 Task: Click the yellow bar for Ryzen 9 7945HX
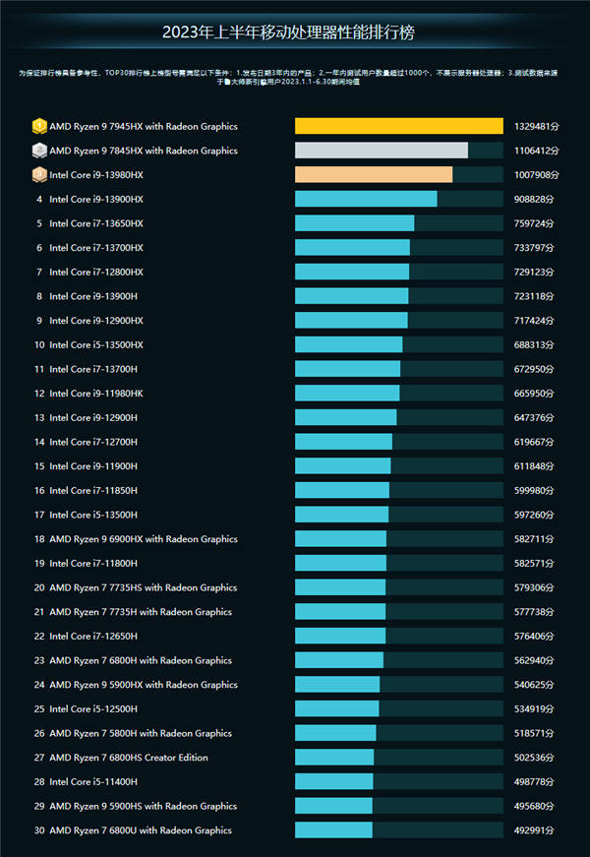coord(398,126)
